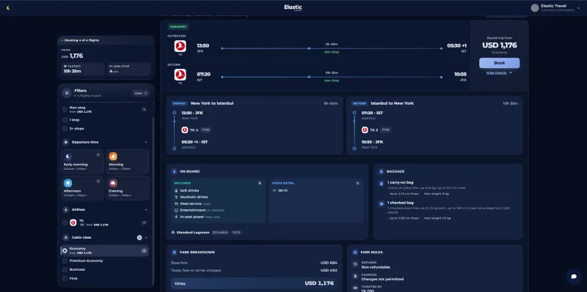This screenshot has width=587, height=292.
Task: Click the Departure time clock icon
Action: pos(66,142)
